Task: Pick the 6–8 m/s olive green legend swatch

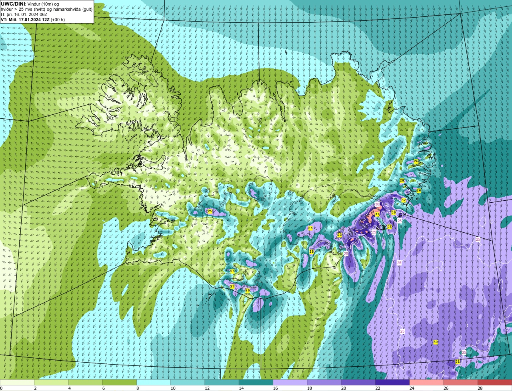Action: [120, 383]
